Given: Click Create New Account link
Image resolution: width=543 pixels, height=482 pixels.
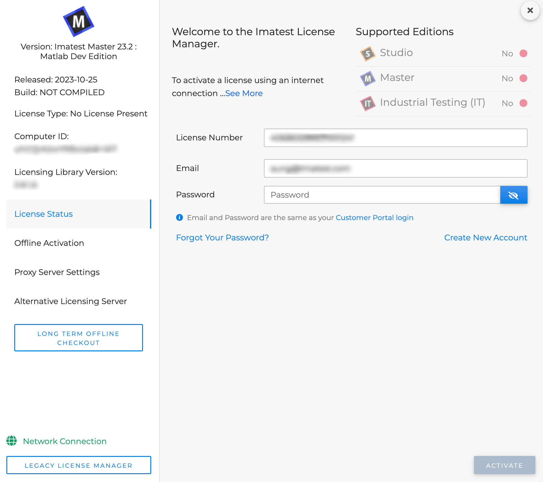Looking at the screenshot, I should coord(485,238).
